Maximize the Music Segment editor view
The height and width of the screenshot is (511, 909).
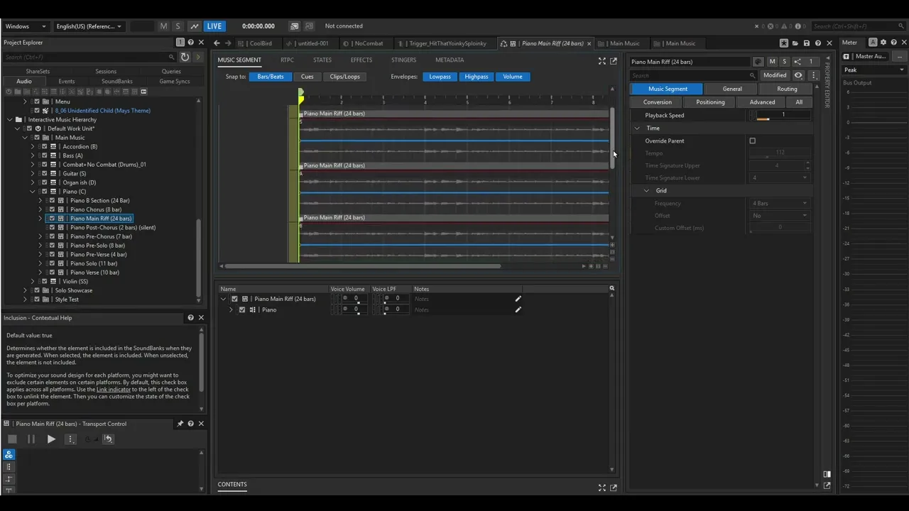pyautogui.click(x=602, y=61)
